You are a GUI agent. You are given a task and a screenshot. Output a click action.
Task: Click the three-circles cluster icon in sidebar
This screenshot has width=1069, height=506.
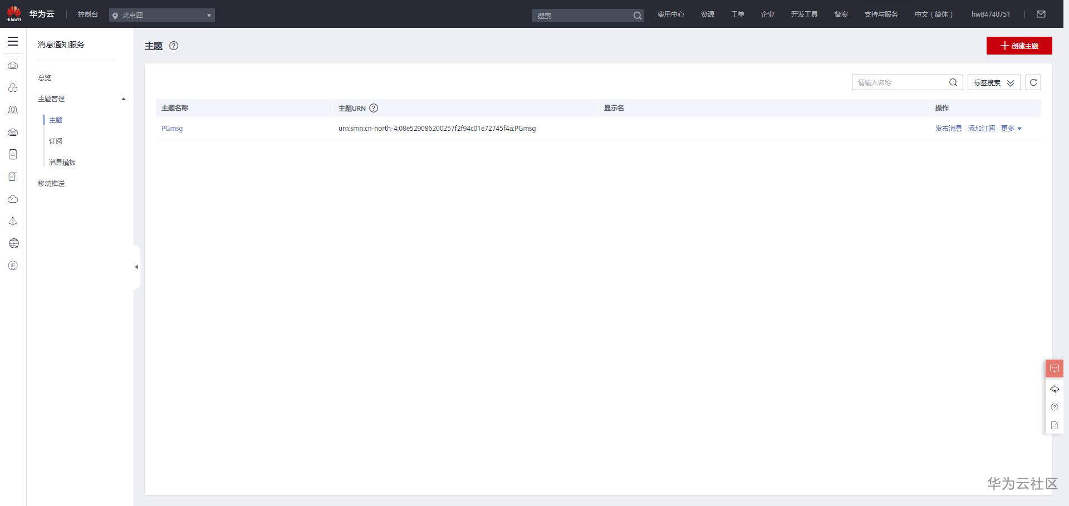(13, 88)
